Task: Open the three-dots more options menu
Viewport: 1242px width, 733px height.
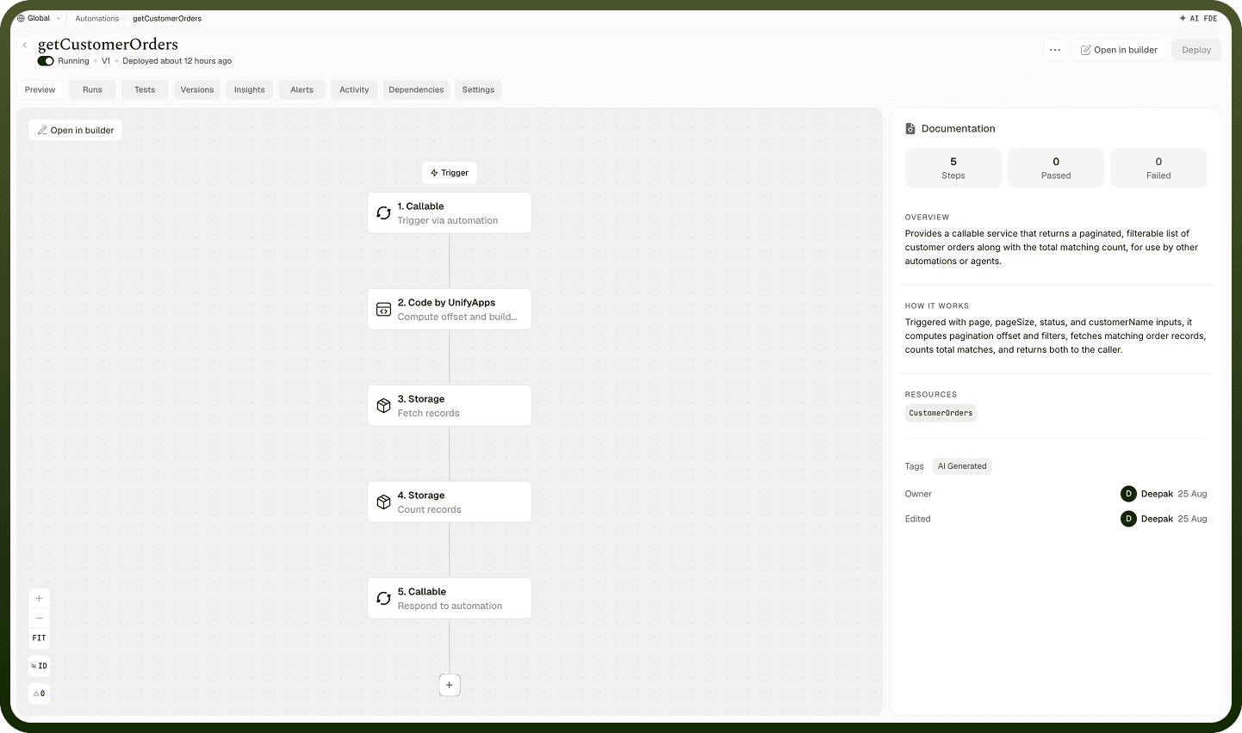Action: 1055,50
